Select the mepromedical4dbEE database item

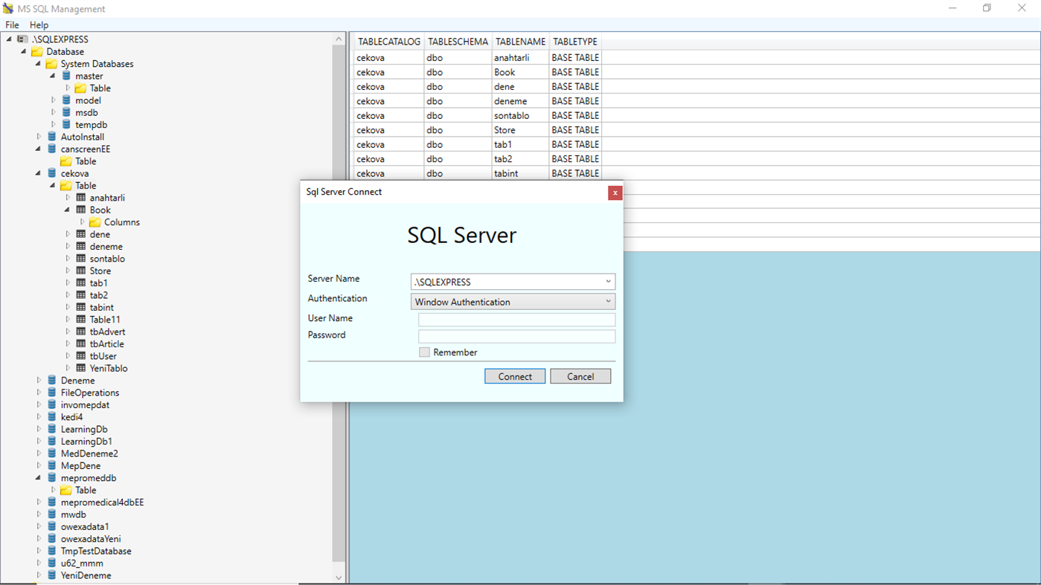click(102, 502)
